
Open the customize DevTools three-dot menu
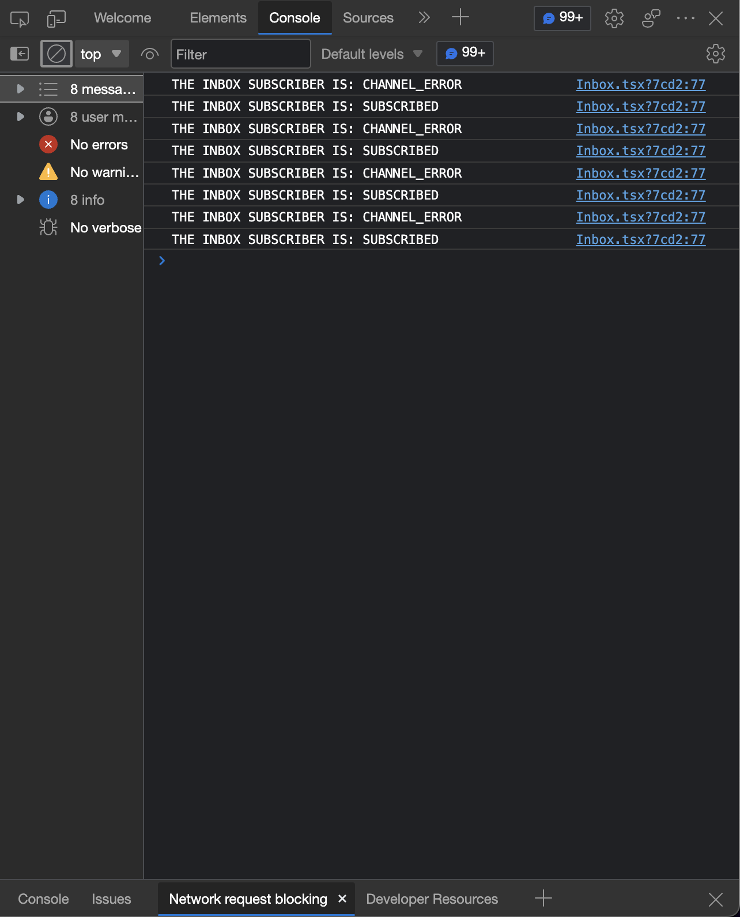(x=686, y=18)
